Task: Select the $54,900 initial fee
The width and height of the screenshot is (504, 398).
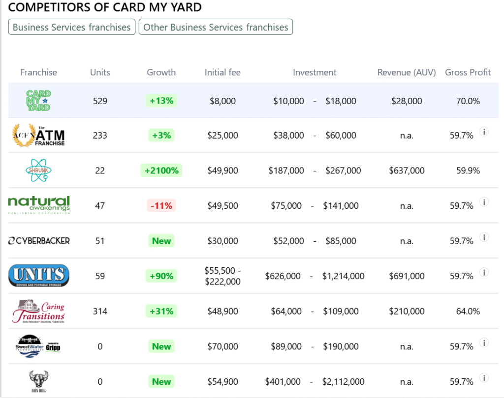Action: point(223,382)
